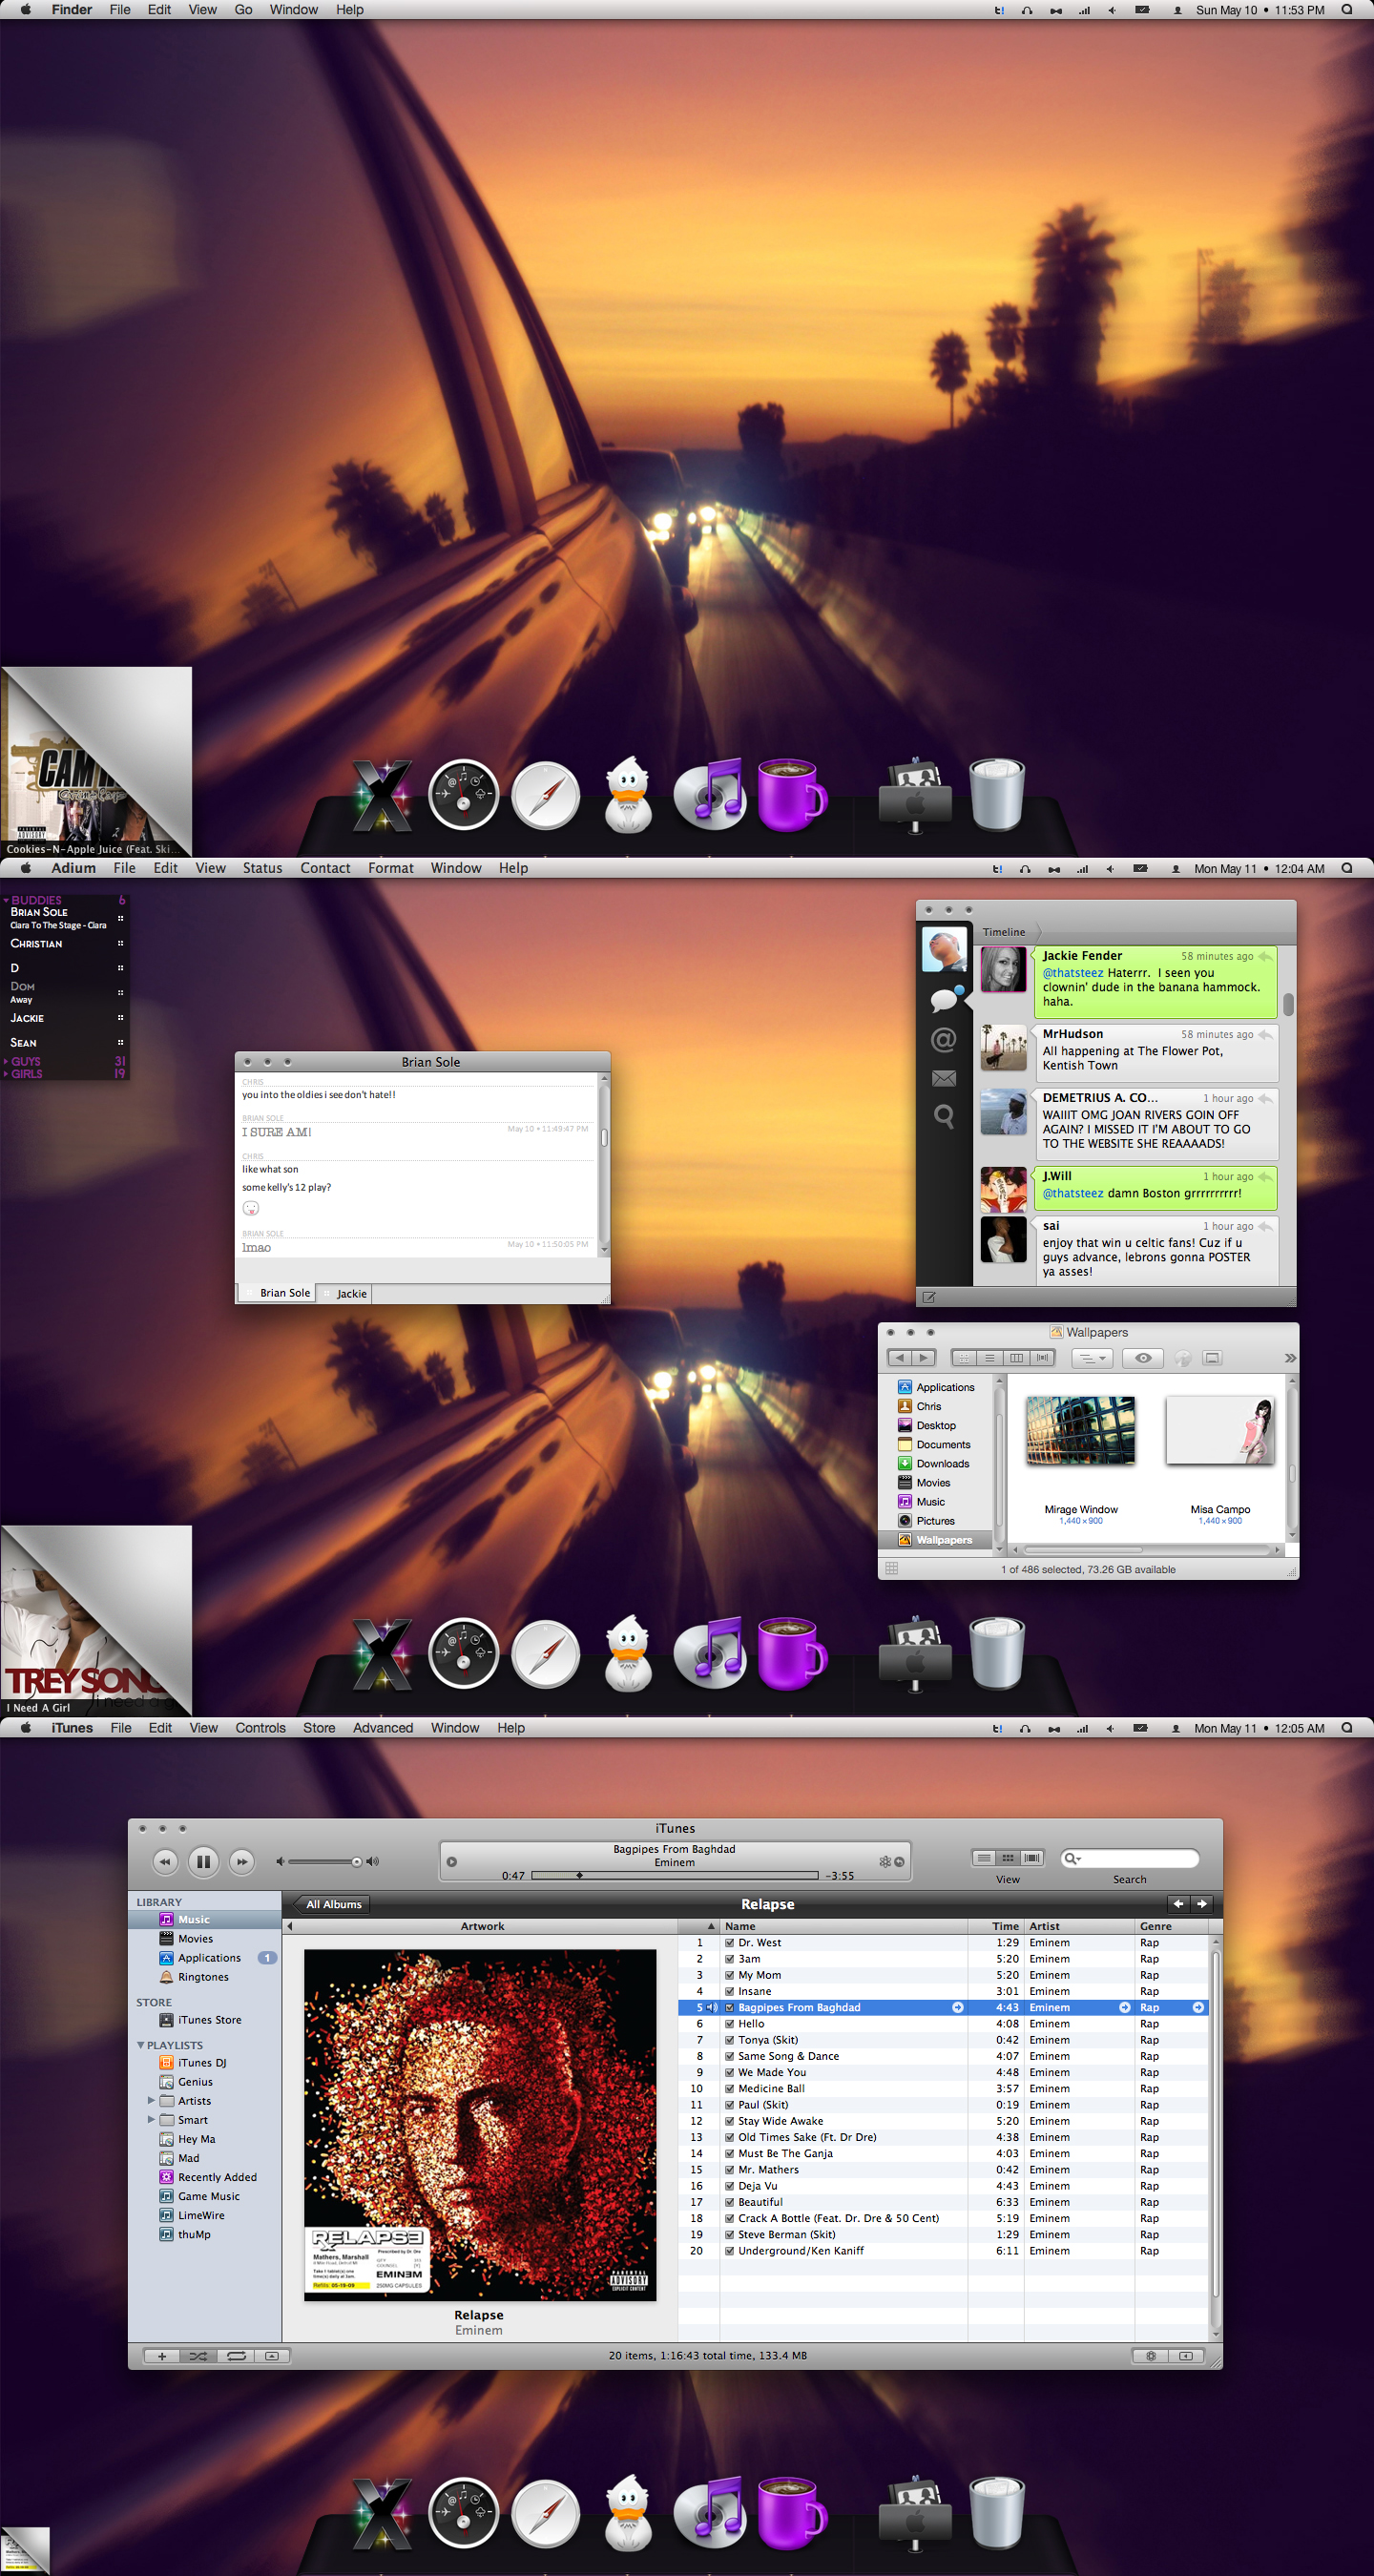This screenshot has height=2576, width=1374.
Task: Switch iTunes to list view
Action: pos(984,1858)
